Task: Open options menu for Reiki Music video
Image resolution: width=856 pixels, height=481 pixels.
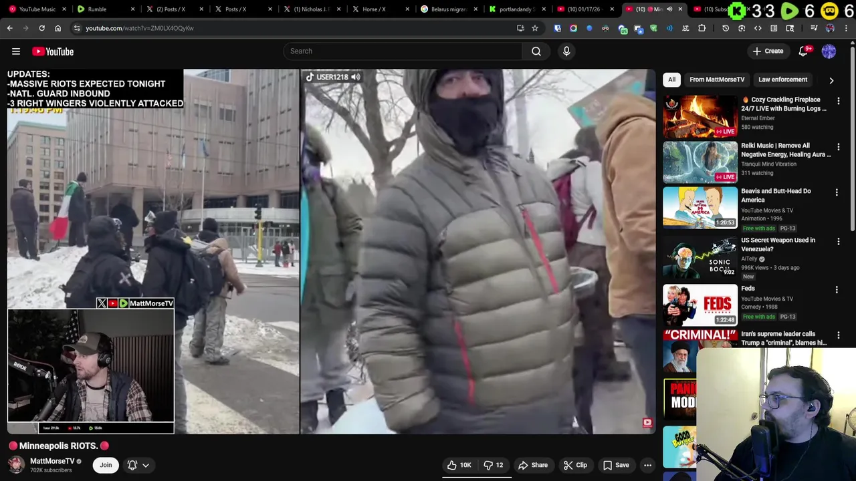Action: click(x=838, y=147)
